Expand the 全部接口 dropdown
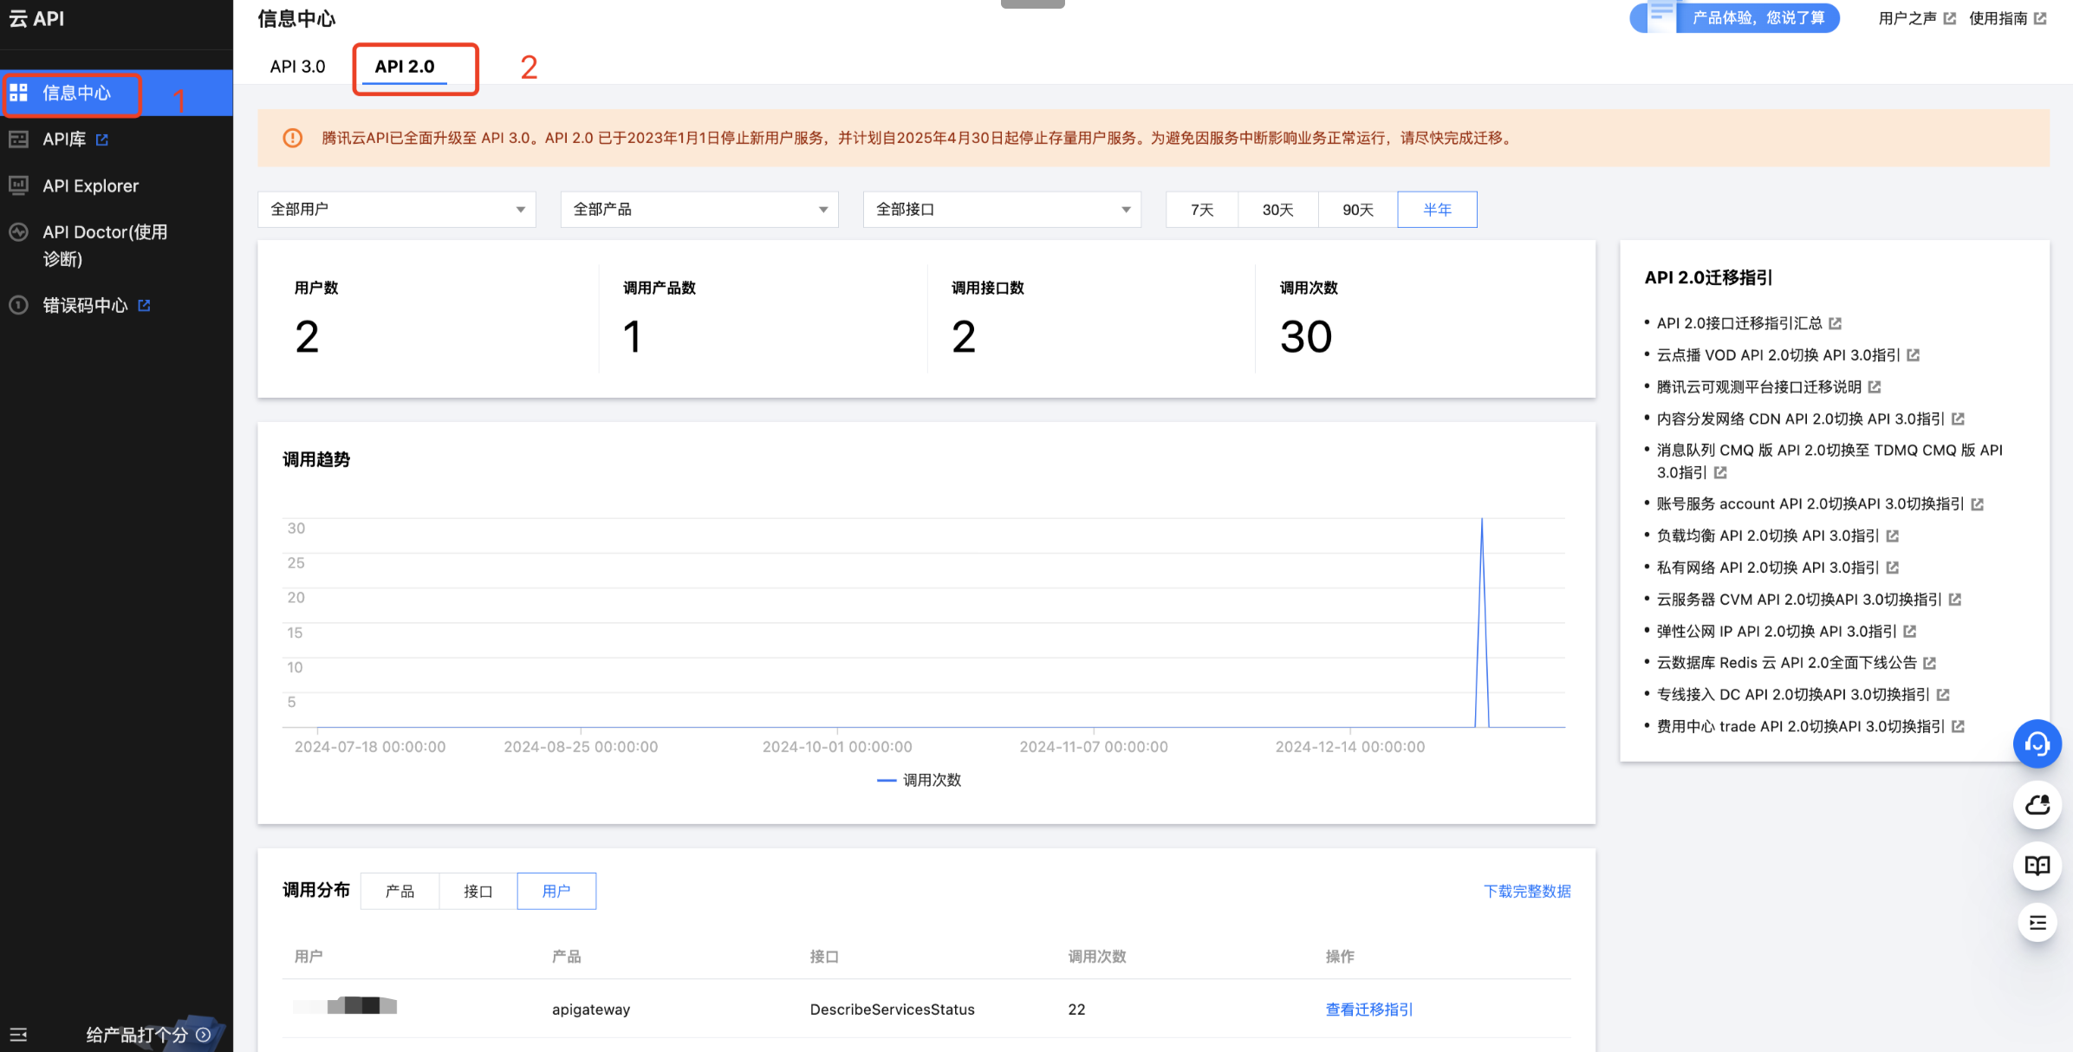 pyautogui.click(x=1001, y=210)
